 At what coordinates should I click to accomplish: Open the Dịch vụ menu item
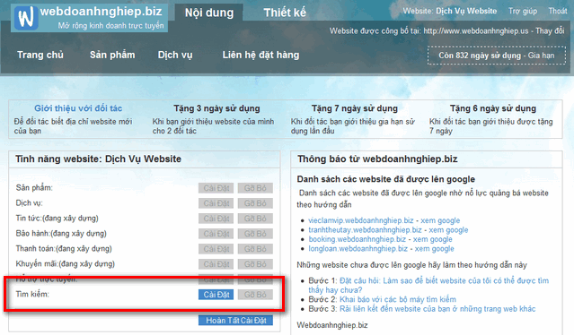point(175,55)
